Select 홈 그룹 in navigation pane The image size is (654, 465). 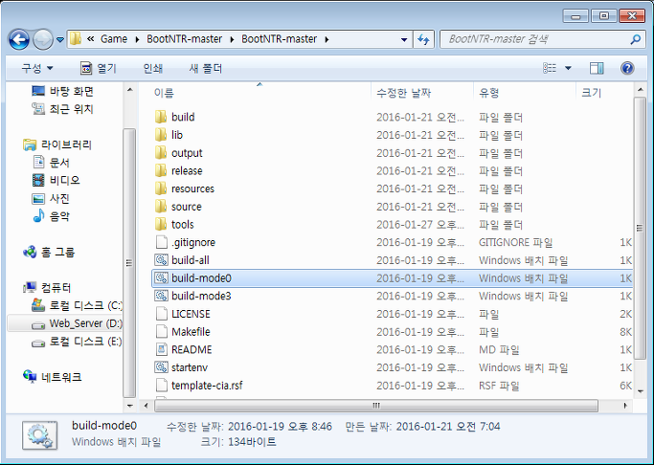pos(49,252)
